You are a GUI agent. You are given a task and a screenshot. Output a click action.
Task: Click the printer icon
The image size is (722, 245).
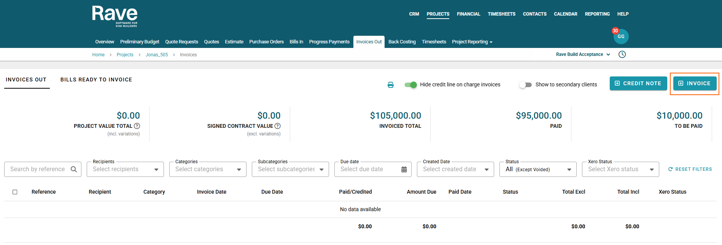pos(390,85)
